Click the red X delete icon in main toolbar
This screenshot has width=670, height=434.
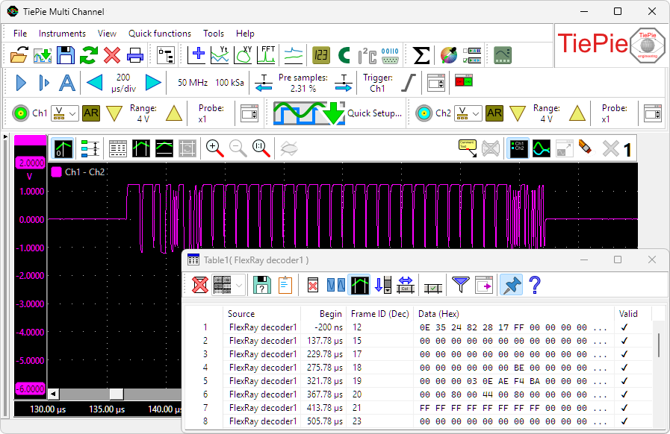point(112,55)
